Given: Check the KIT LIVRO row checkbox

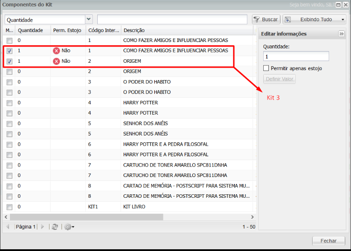Looking at the screenshot, I should pos(10,207).
